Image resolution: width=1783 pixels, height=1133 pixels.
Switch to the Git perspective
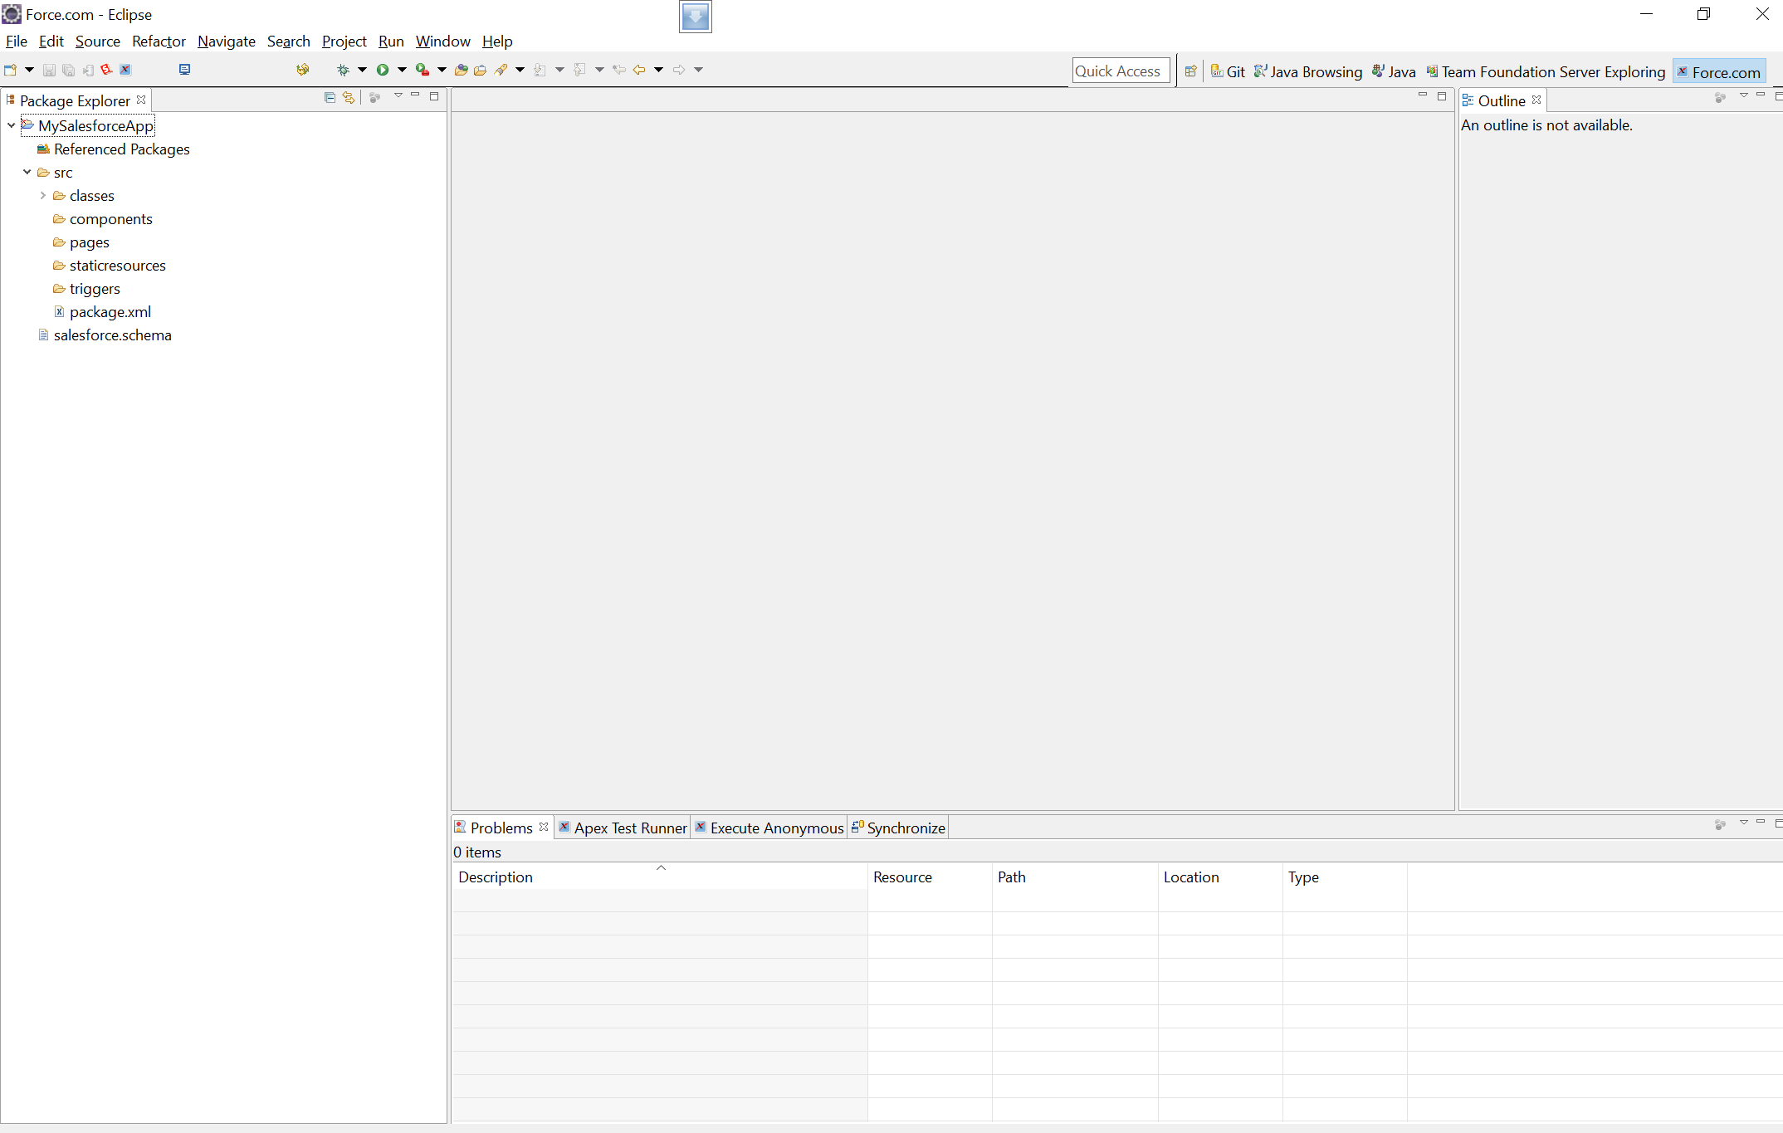coord(1228,72)
